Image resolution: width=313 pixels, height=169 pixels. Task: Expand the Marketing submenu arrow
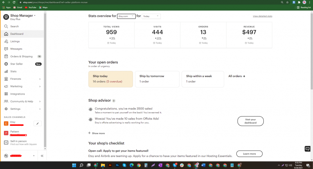[x=40, y=86]
